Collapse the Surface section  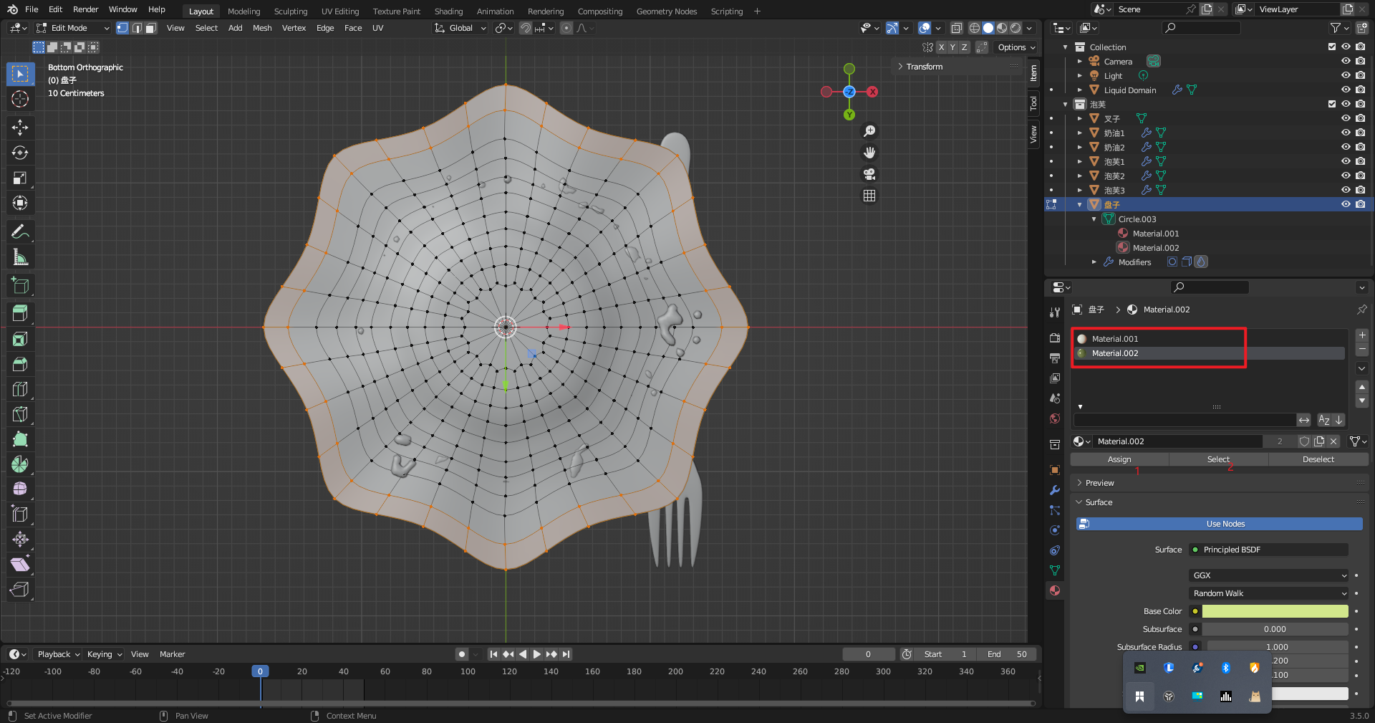coord(1099,502)
